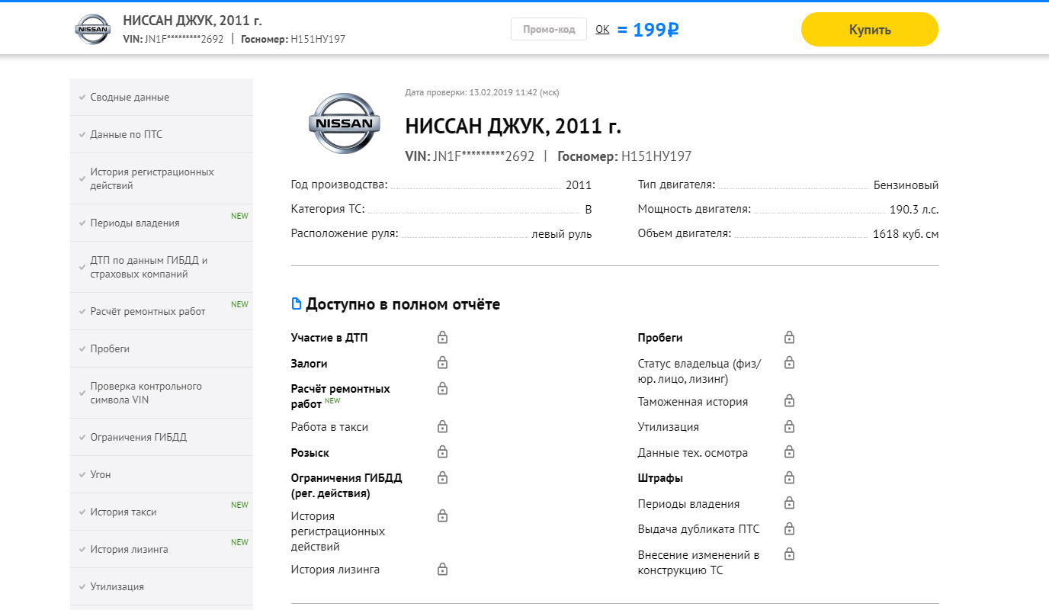Click the engine type value Бензиновый
1049x610 pixels.
(906, 185)
